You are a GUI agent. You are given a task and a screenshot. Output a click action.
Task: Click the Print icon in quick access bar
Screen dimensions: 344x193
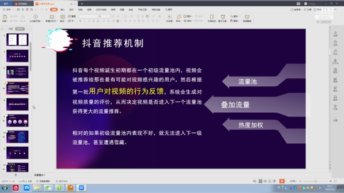click(27, 10)
